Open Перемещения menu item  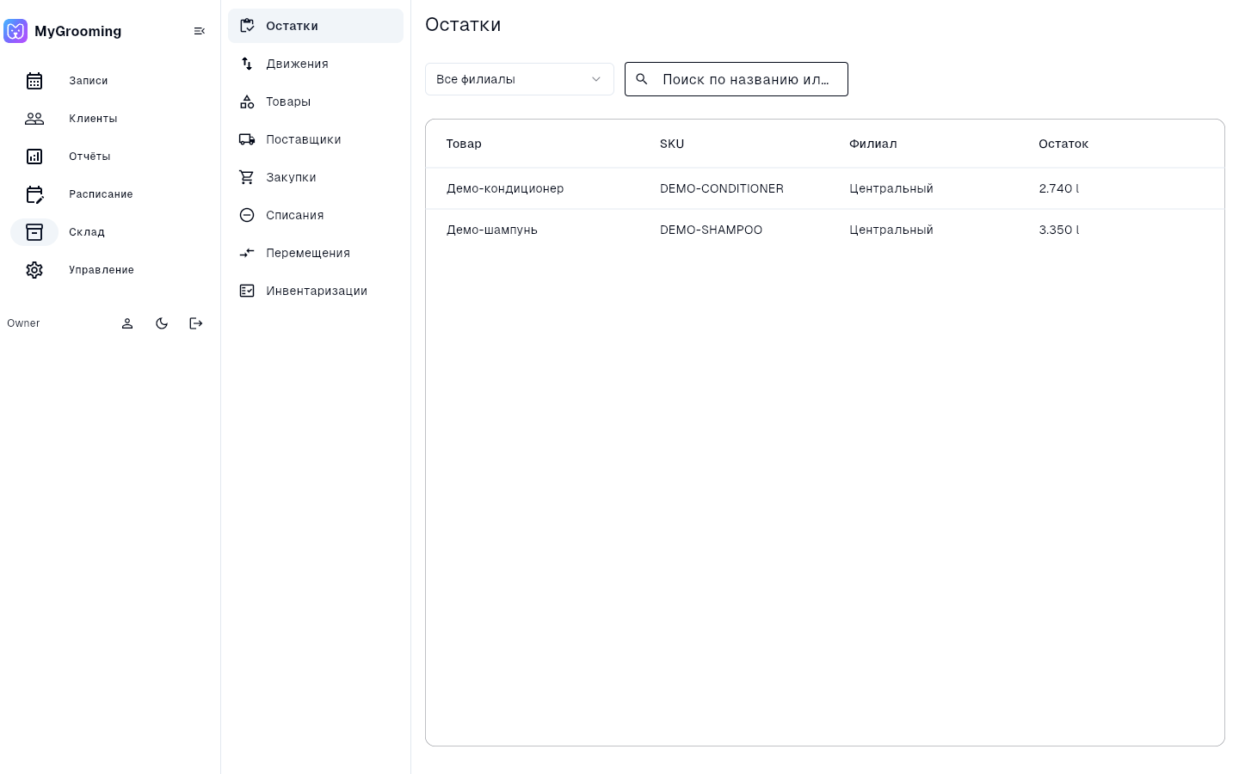click(316, 253)
